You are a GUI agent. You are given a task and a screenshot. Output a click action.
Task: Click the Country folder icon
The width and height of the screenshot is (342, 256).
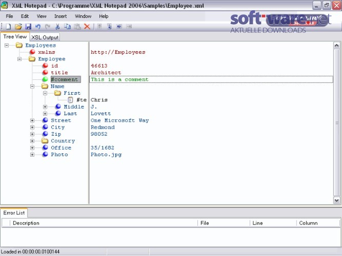(x=45, y=140)
